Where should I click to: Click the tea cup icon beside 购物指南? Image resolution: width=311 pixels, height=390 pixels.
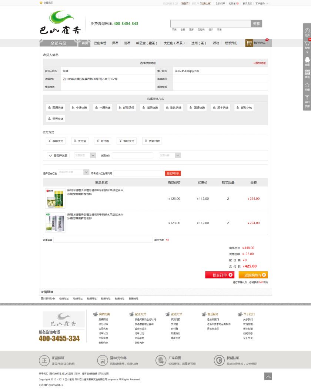(96, 314)
